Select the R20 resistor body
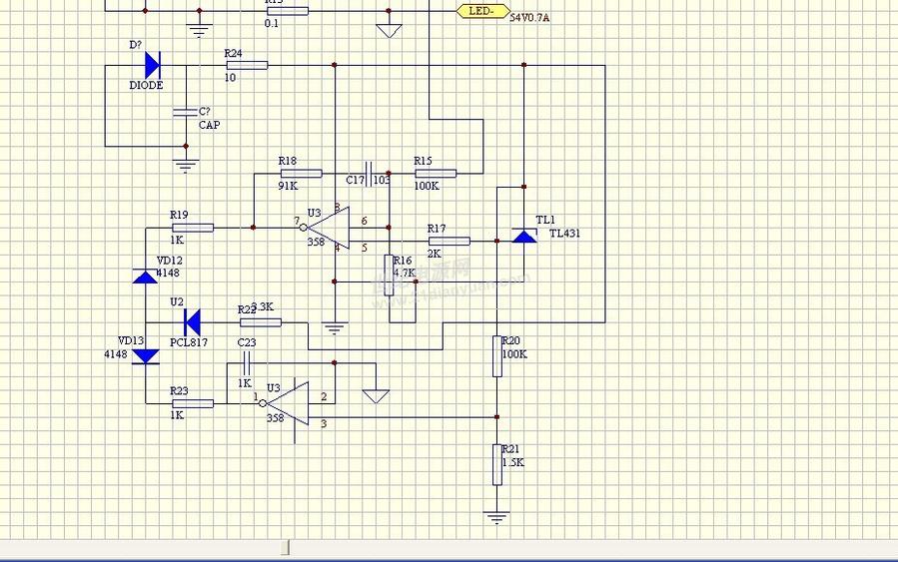This screenshot has width=898, height=562. tap(497, 356)
